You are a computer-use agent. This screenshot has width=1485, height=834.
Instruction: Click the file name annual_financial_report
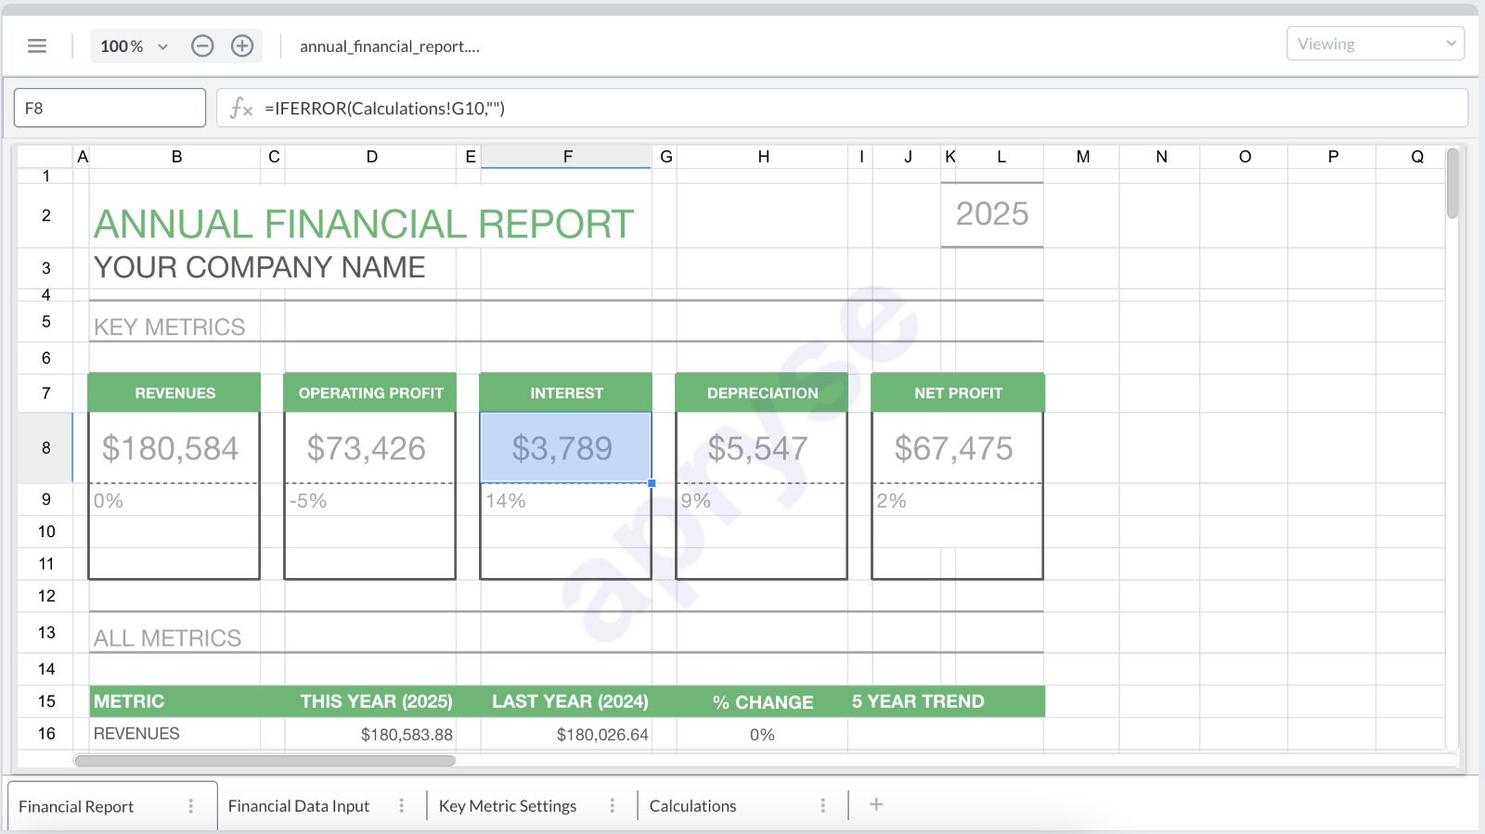click(x=390, y=46)
